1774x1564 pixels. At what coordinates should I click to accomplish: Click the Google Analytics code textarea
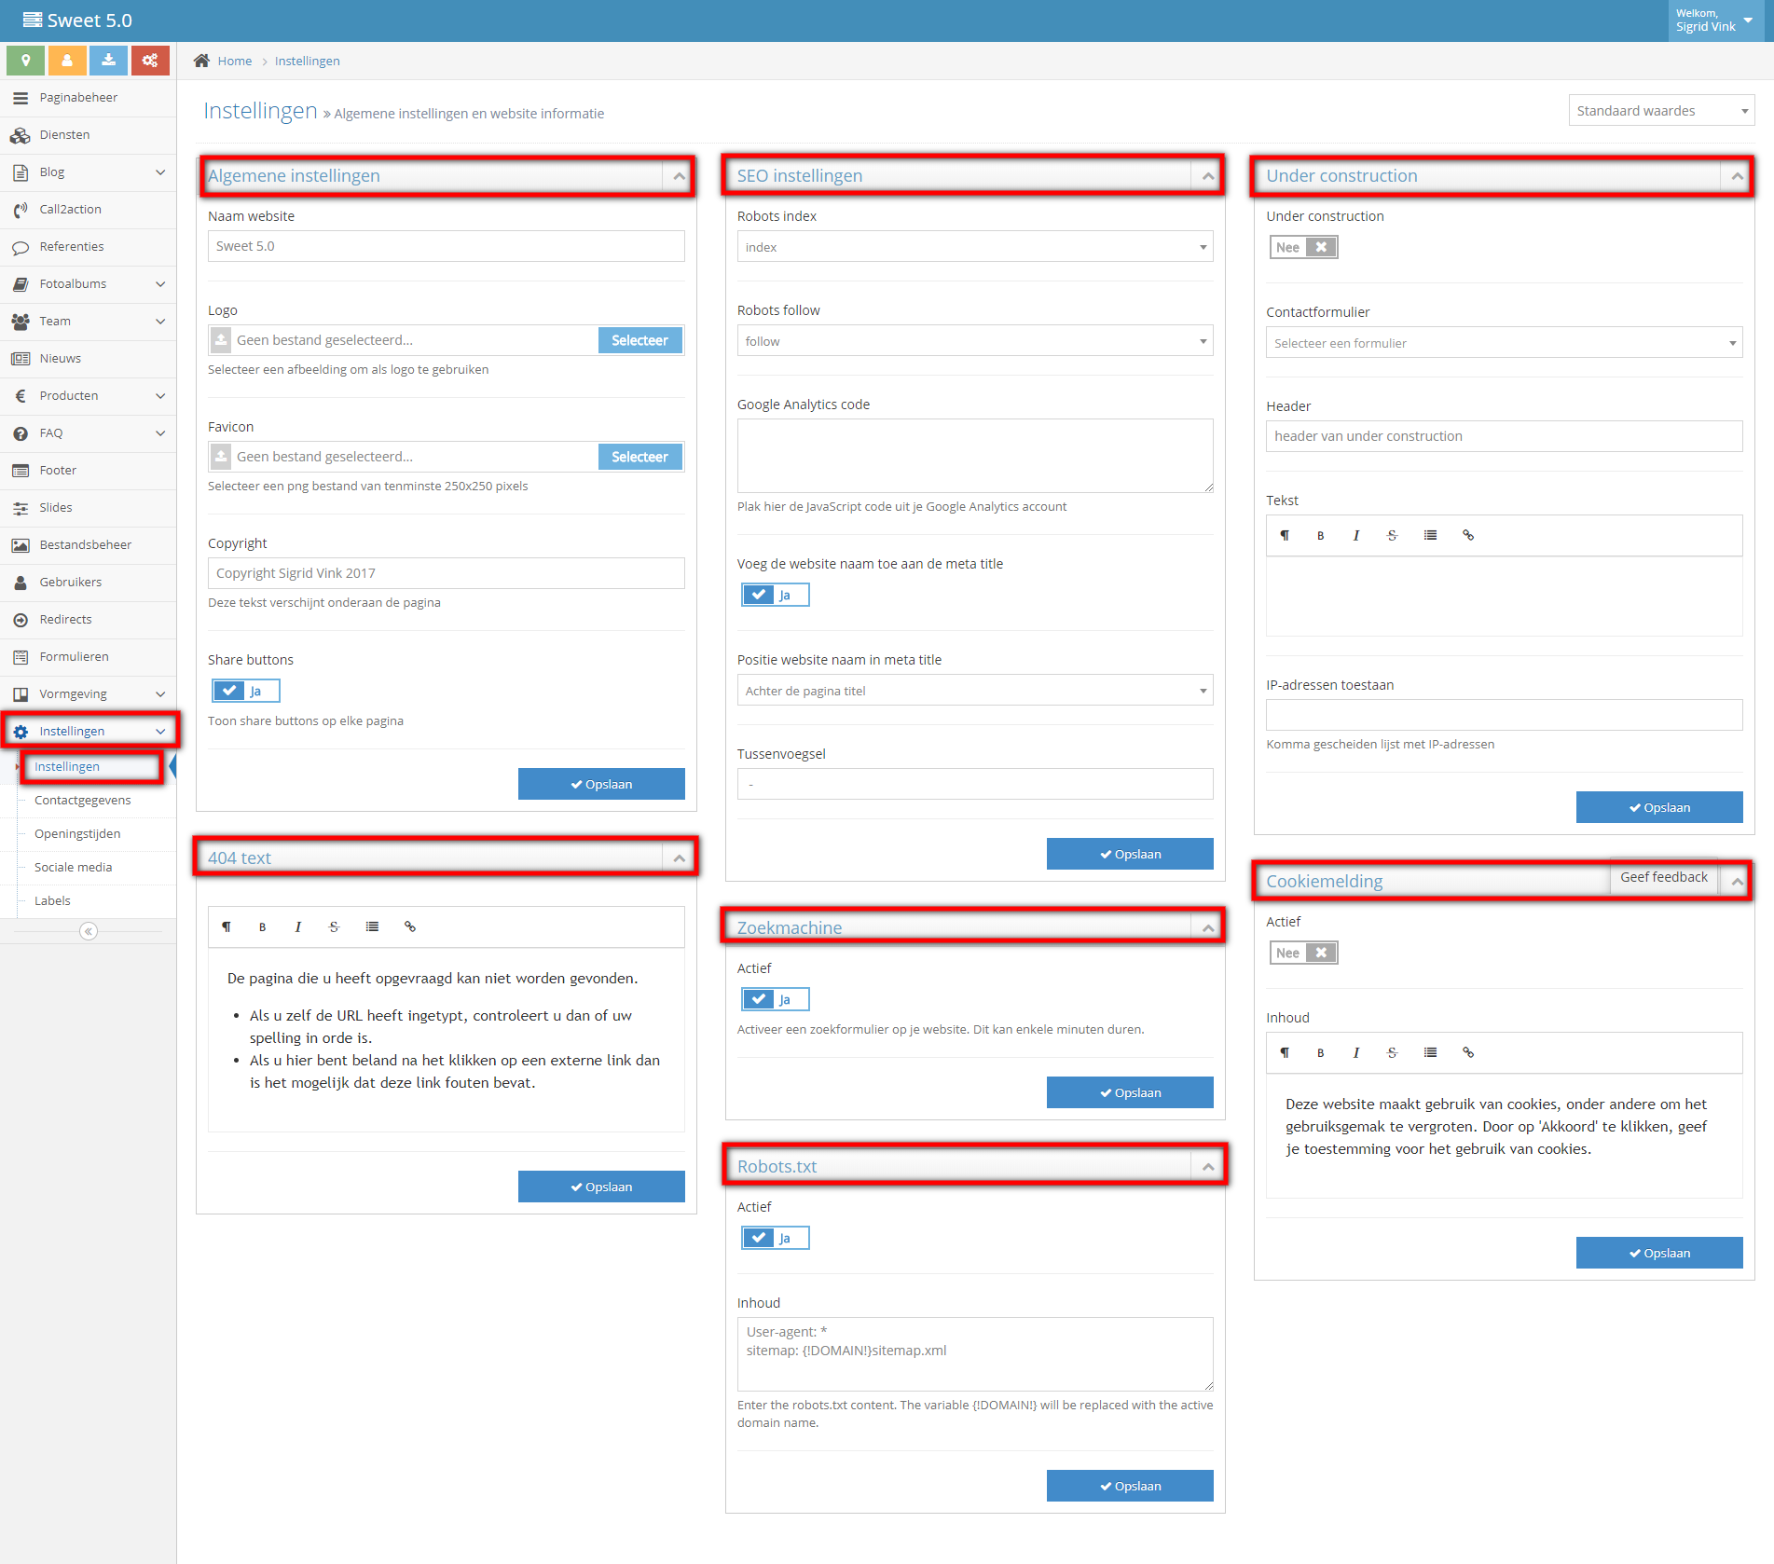pyautogui.click(x=975, y=456)
